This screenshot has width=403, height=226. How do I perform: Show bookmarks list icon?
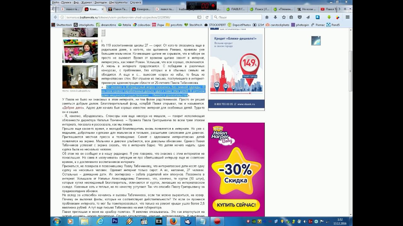click(291, 17)
